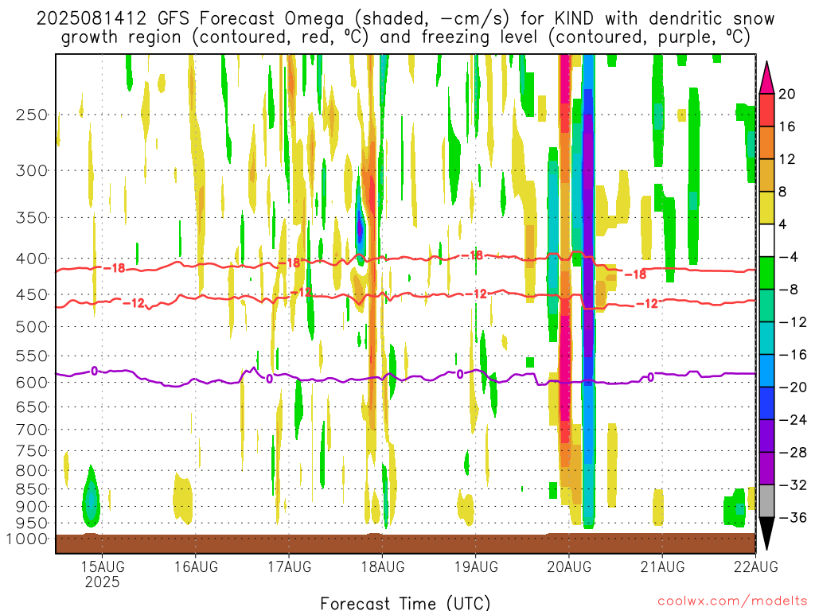Image resolution: width=815 pixels, height=611 pixels.
Task: Click the chart title line starting '2025081412 GFS Forecast'
Action: pyautogui.click(x=405, y=19)
